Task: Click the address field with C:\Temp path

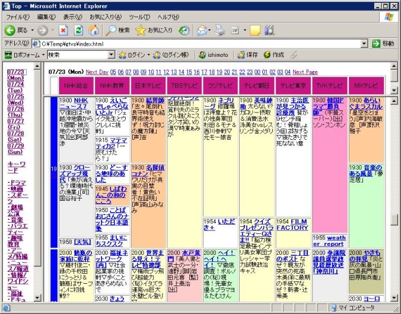Action: pyautogui.click(x=200, y=44)
